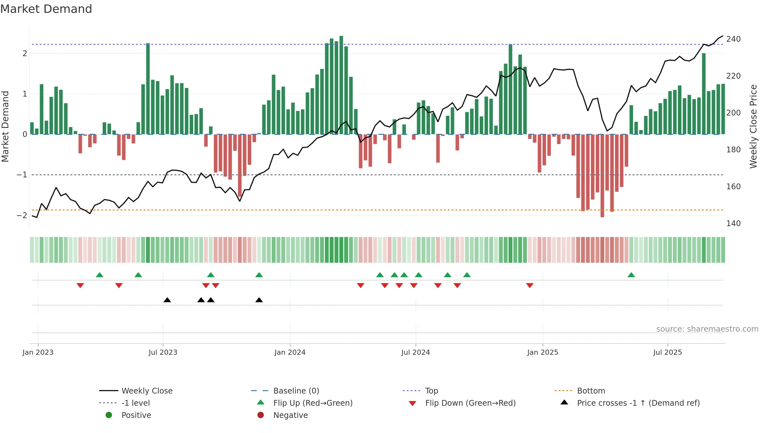Image resolution: width=770 pixels, height=433 pixels.
Task: Click the Weekly Close legend line
Action: pos(109,391)
